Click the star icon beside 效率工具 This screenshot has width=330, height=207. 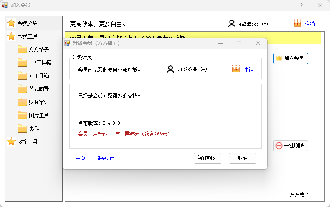(x=11, y=142)
